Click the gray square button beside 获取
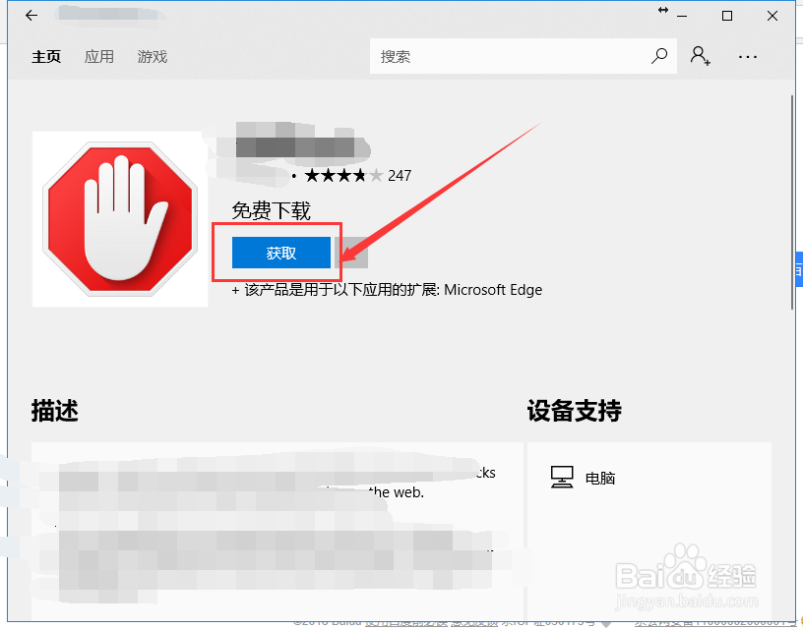The height and width of the screenshot is (629, 803). point(350,253)
